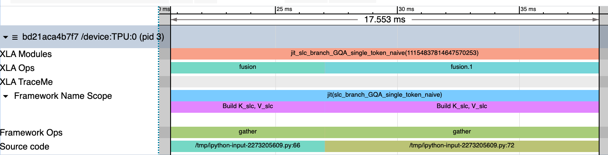Select the blue jit(slc_branch_GQA_single_token_naive) scope slice
This screenshot has height=155, width=608.
pyautogui.click(x=385, y=95)
